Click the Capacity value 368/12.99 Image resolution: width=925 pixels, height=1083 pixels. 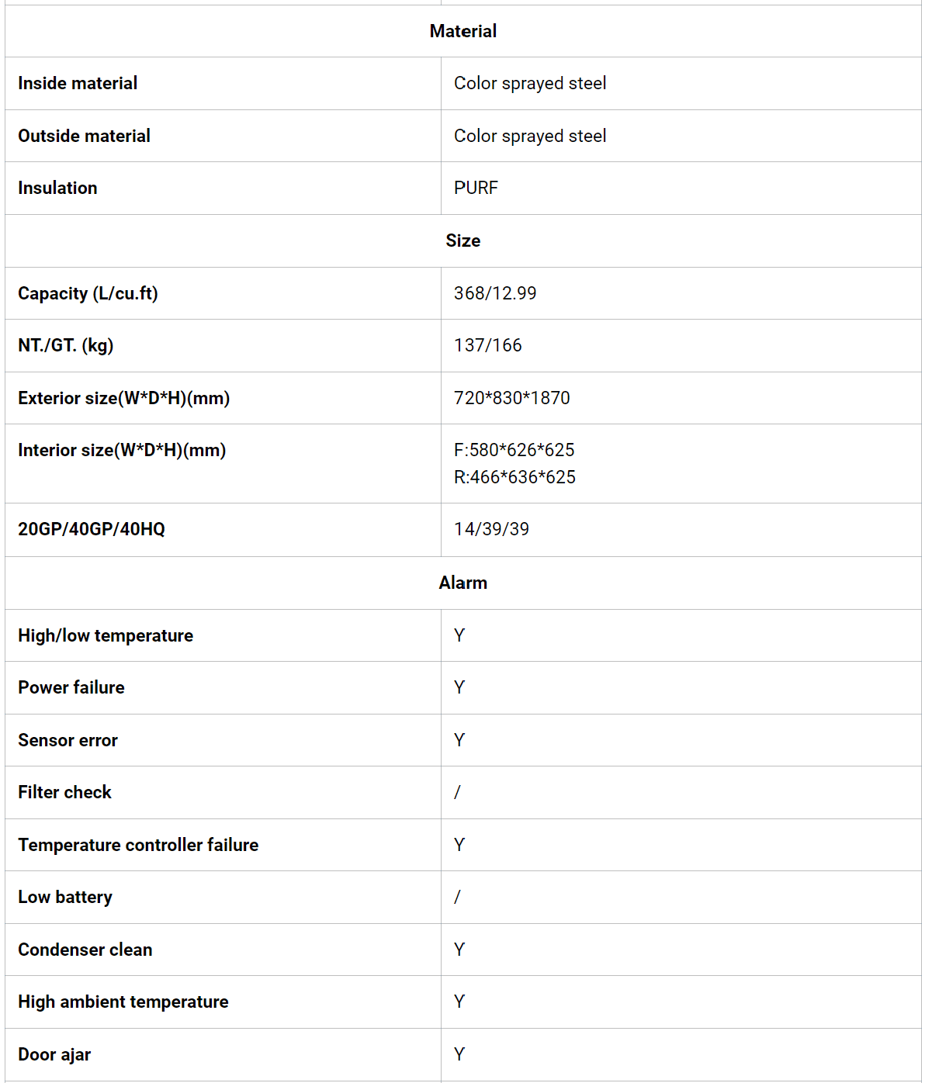point(495,293)
